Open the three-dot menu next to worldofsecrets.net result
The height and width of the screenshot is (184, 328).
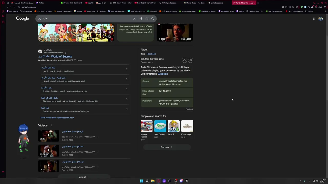coord(65,53)
